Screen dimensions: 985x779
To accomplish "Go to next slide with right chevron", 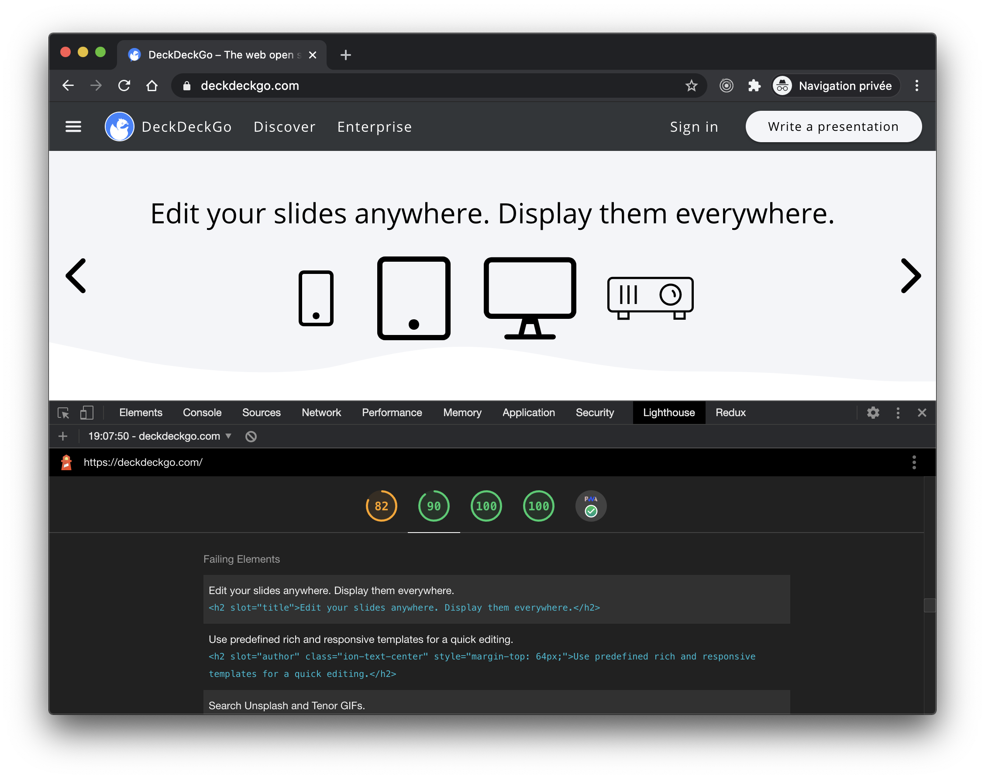I will point(910,276).
